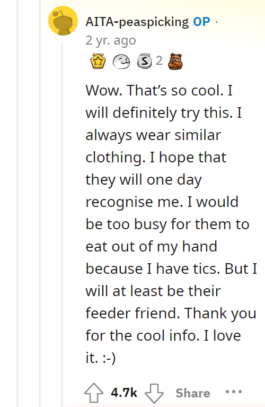Click the brown bear hug award icon
Image resolution: width=265 pixels, height=407 pixels.
point(175,62)
